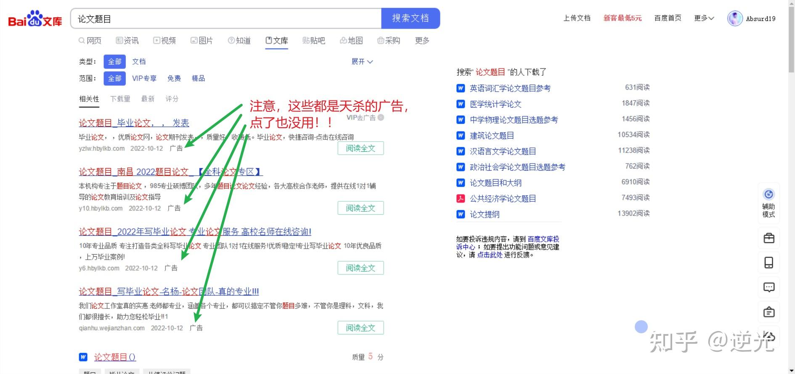The image size is (795, 374).
Task: Sort results by 相关性
Action: 89,99
